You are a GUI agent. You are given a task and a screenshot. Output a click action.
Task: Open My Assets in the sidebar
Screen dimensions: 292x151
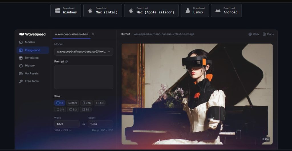click(x=33, y=73)
